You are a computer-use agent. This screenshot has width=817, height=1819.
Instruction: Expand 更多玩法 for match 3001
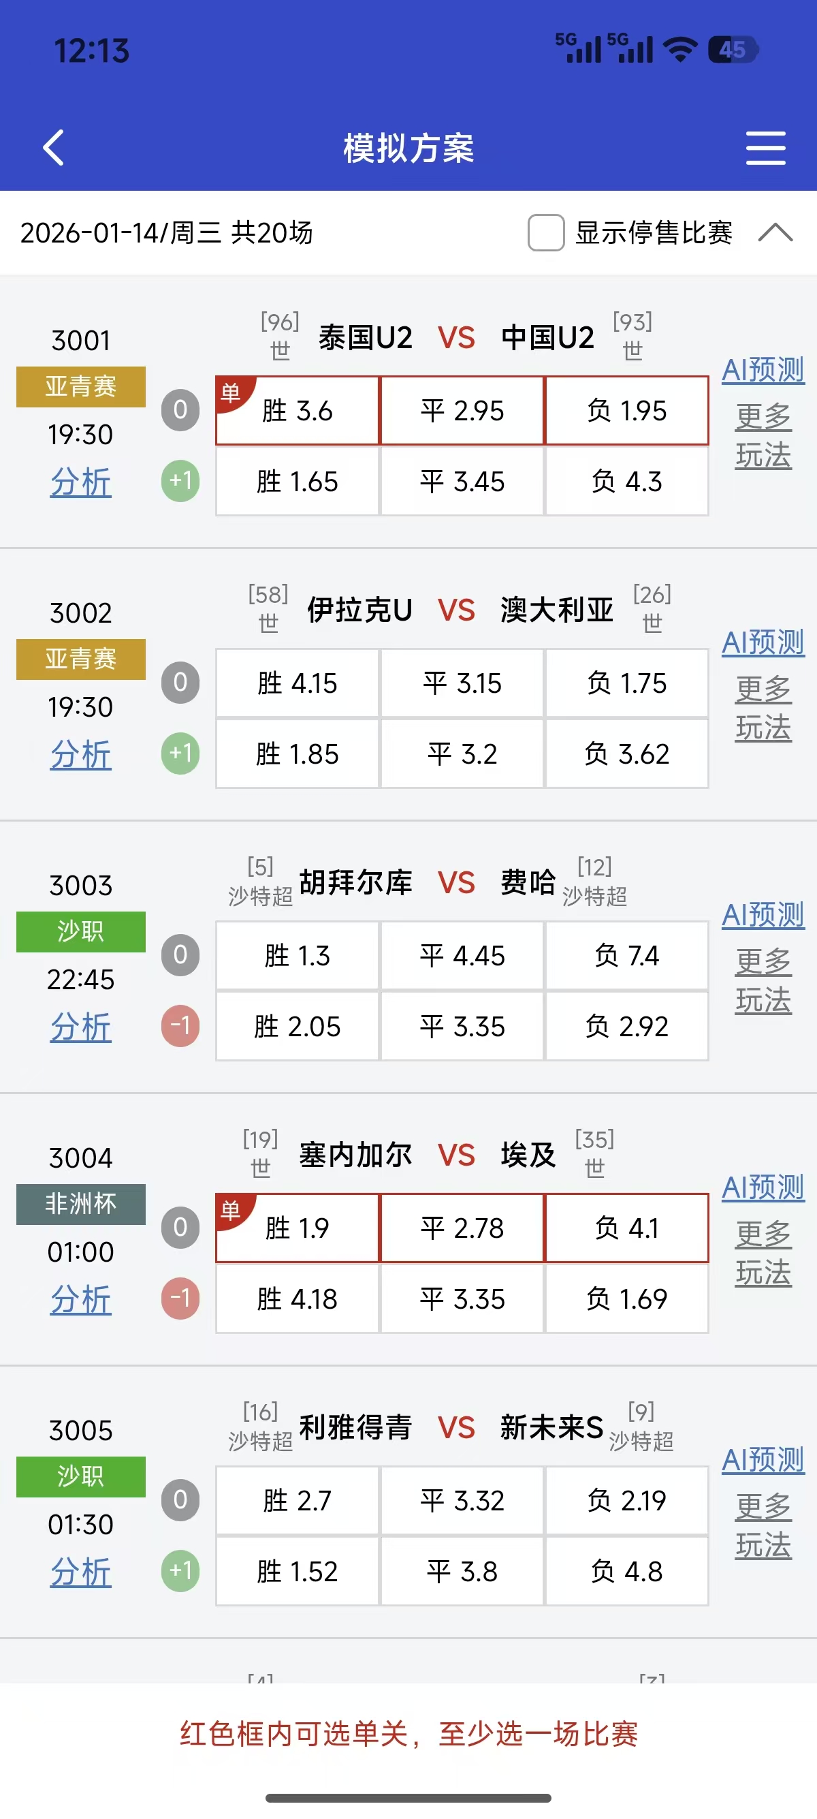[x=763, y=437]
